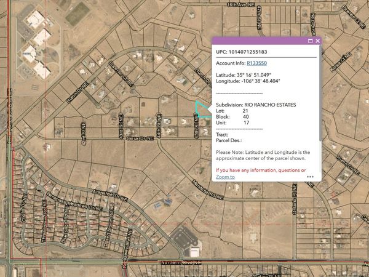Click the Sioux Dr NE street label
Image resolution: width=369 pixels, height=277 pixels.
pyautogui.click(x=140, y=138)
